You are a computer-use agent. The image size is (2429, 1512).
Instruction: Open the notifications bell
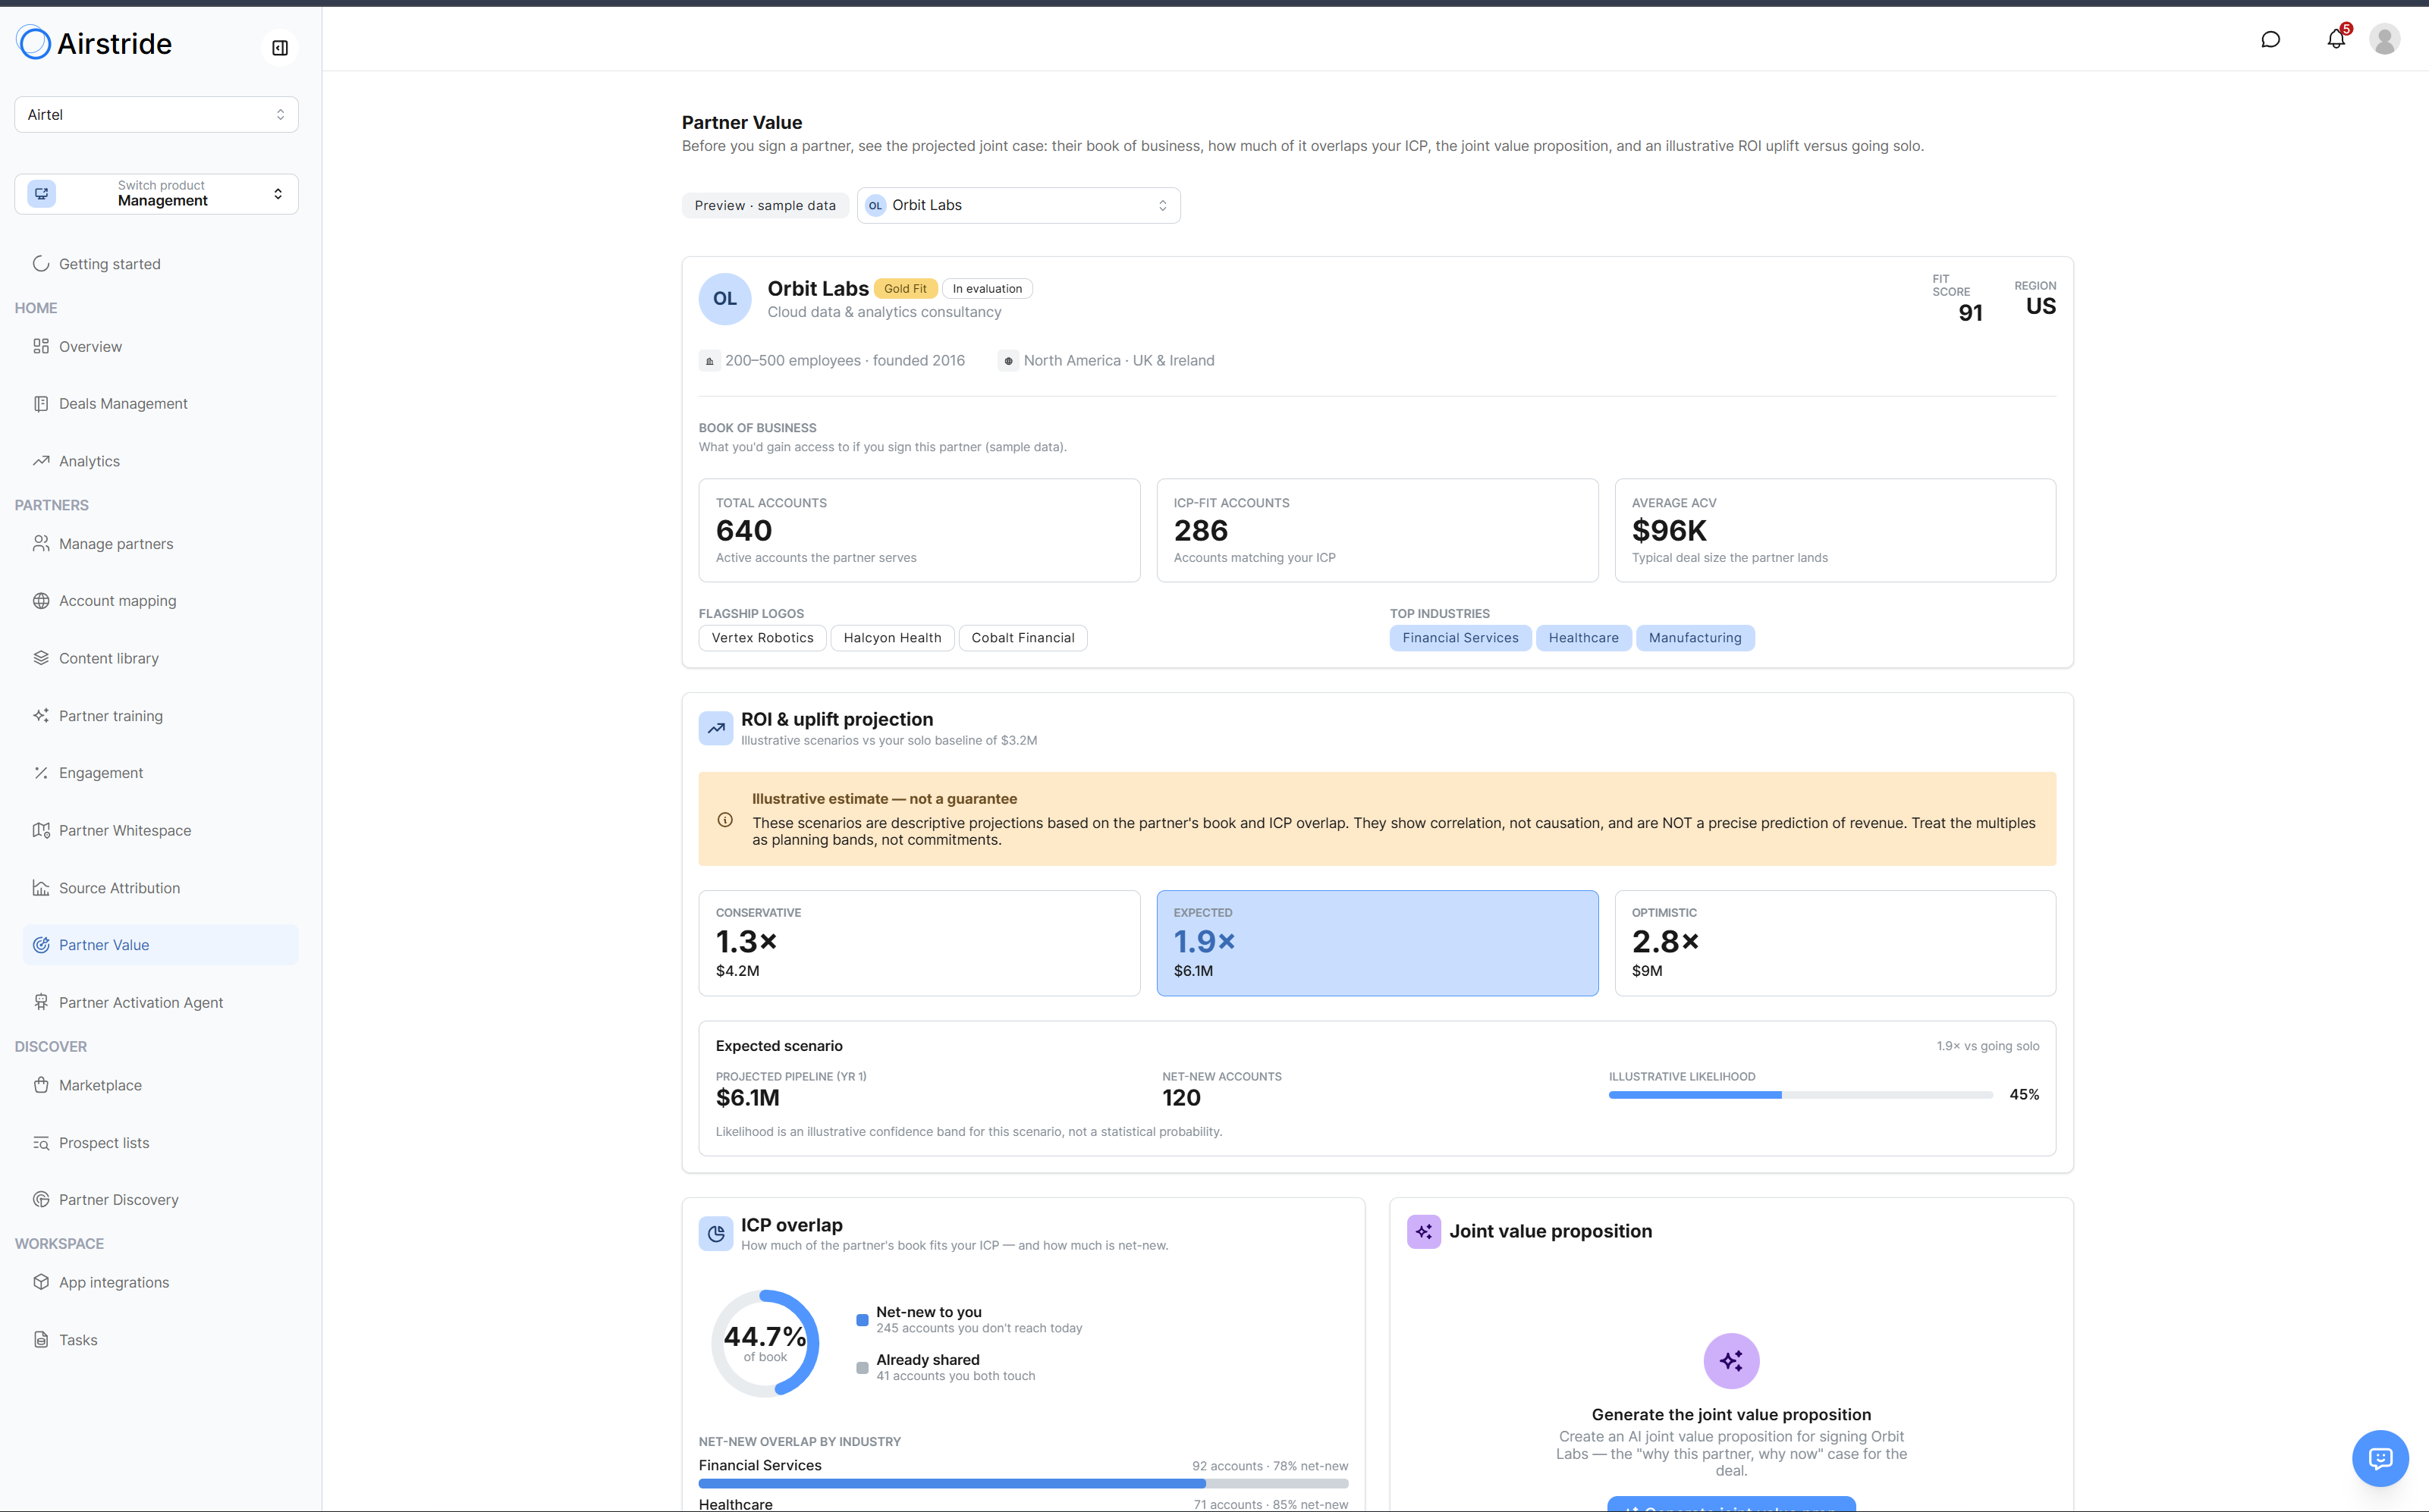pos(2336,39)
